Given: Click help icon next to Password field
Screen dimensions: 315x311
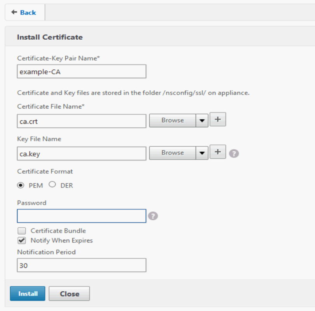Looking at the screenshot, I should (153, 216).
